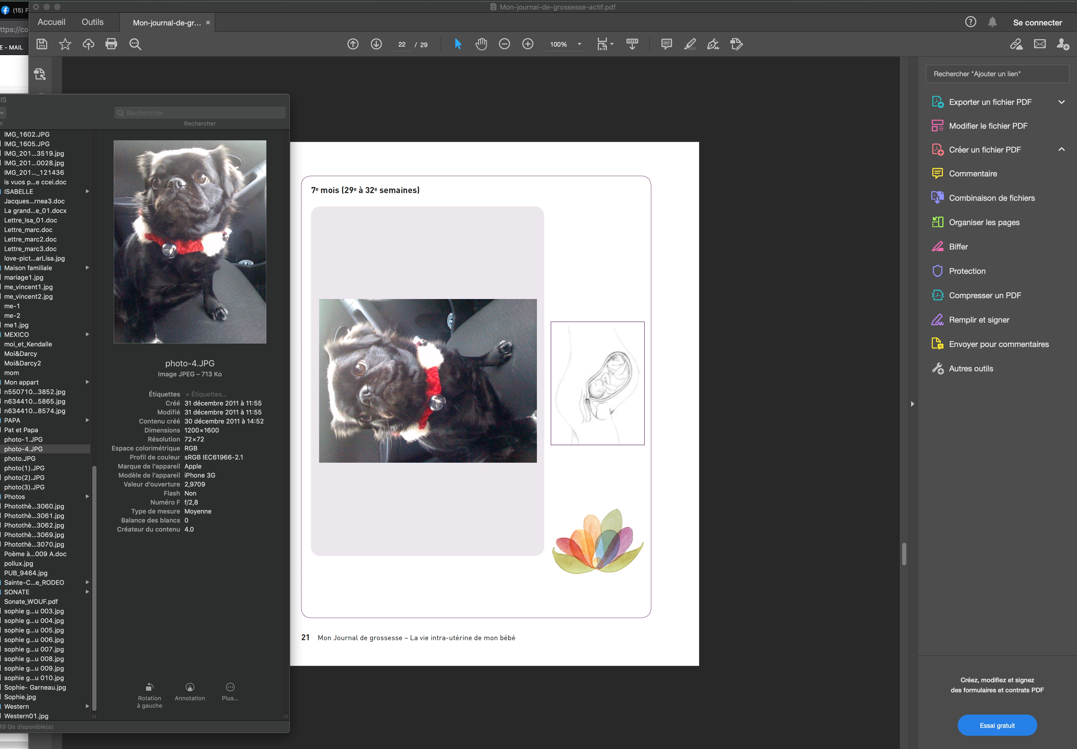Select the Hand pan tool
The height and width of the screenshot is (749, 1077).
tap(481, 44)
